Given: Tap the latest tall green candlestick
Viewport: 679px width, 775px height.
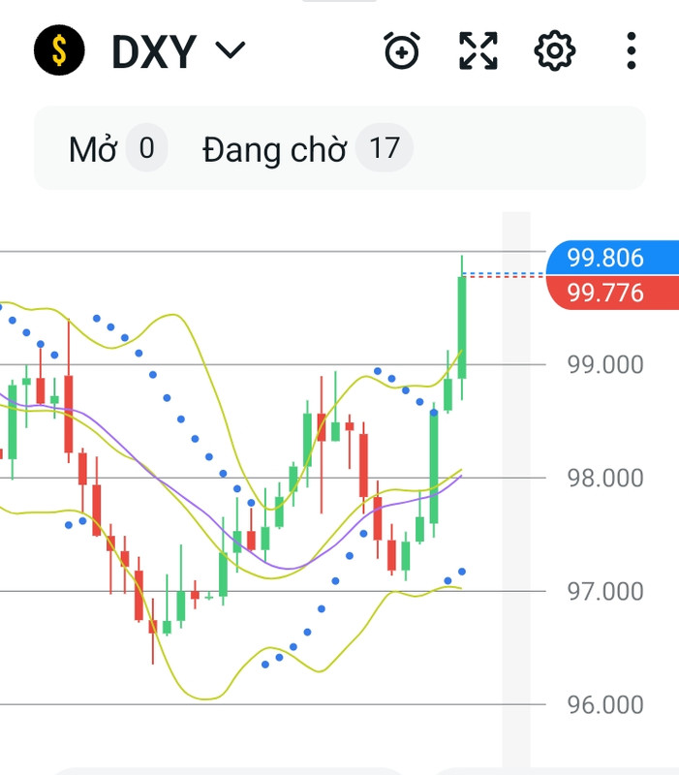Looking at the screenshot, I should pos(462,327).
